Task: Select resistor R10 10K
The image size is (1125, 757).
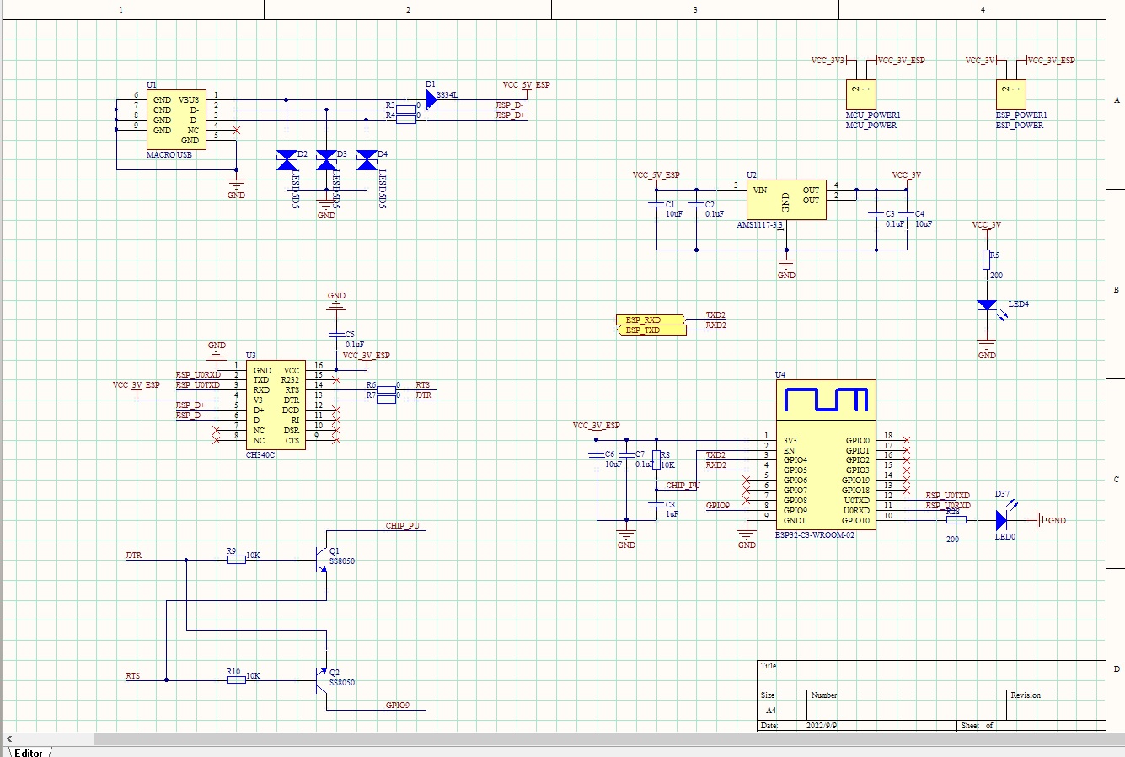Action: click(x=236, y=679)
